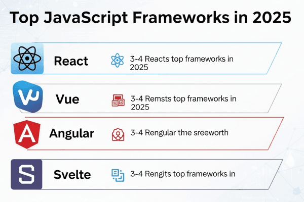
Task: Select the Svelte framework name label
Action: tap(72, 175)
